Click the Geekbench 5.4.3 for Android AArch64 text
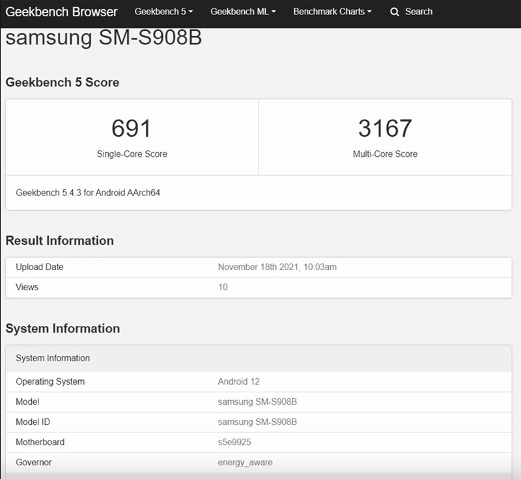521x479 pixels. pyautogui.click(x=88, y=193)
